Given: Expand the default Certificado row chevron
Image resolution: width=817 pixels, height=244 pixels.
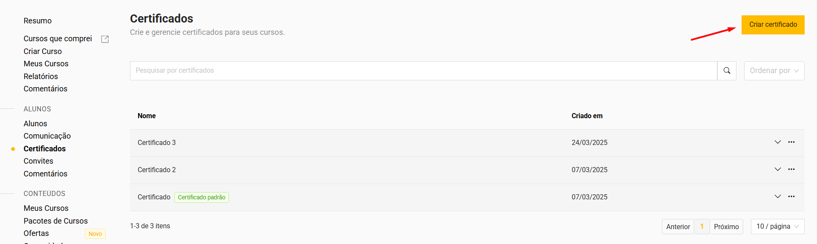Looking at the screenshot, I should click(777, 196).
